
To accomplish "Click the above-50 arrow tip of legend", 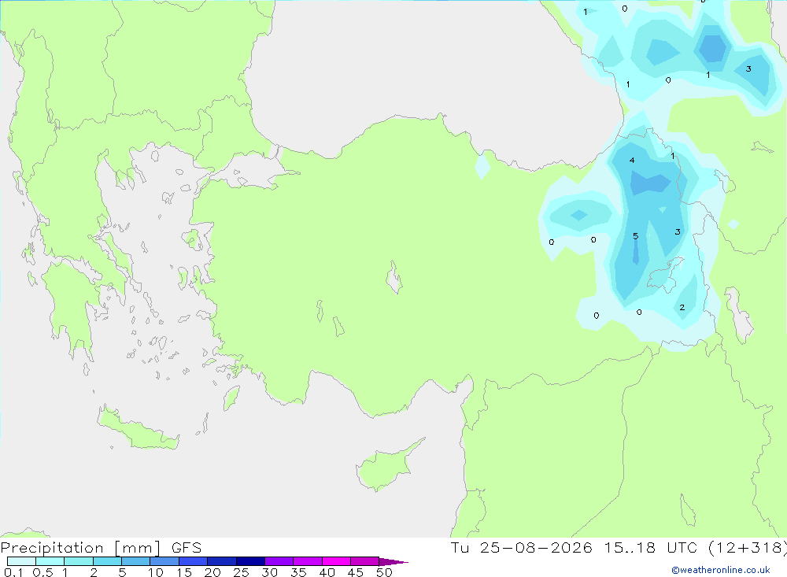I will [x=393, y=562].
